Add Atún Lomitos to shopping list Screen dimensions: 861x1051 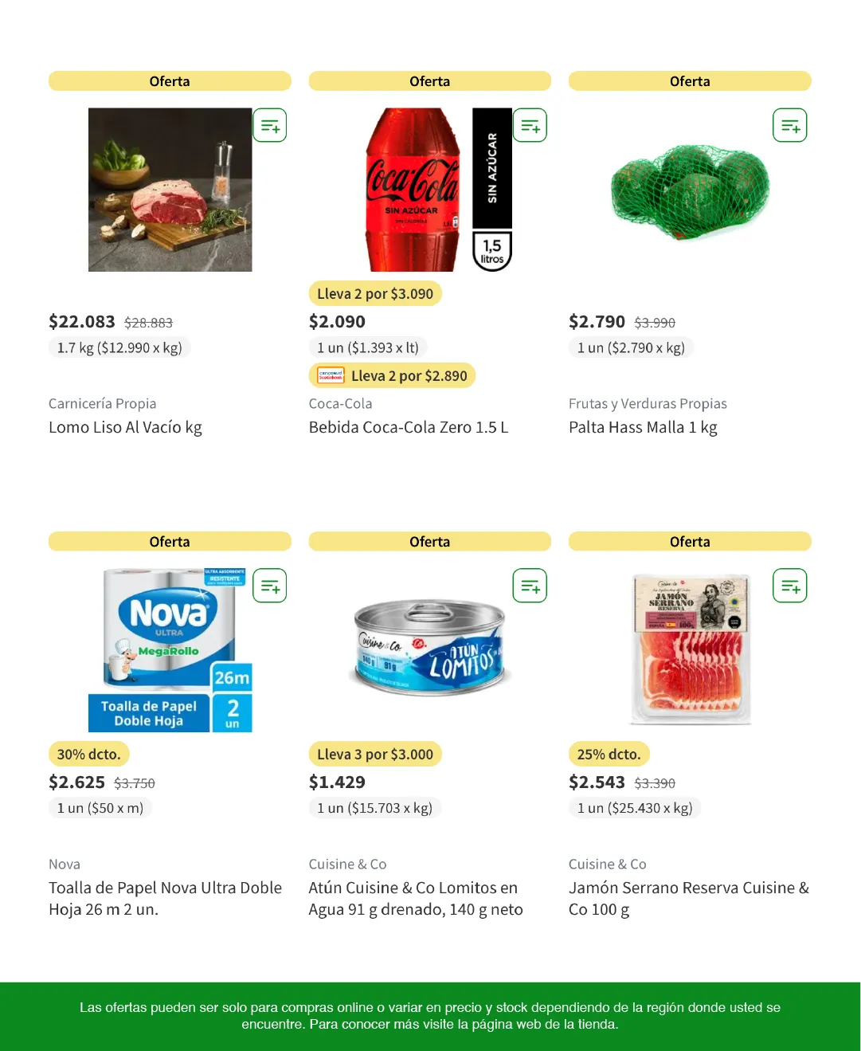530,586
